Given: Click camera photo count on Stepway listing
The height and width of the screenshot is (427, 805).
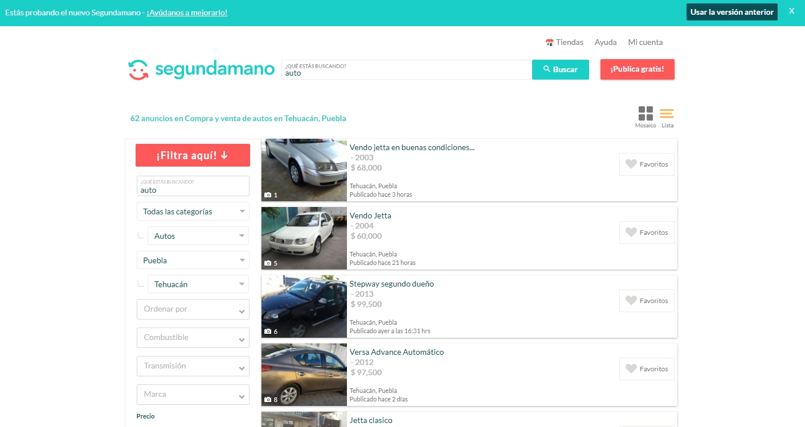Looking at the screenshot, I should coord(271,331).
